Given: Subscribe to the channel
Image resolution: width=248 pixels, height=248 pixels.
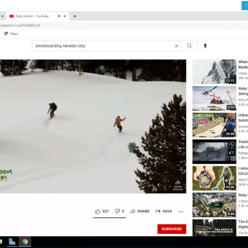Looking at the screenshot, I should pyautogui.click(x=172, y=229).
